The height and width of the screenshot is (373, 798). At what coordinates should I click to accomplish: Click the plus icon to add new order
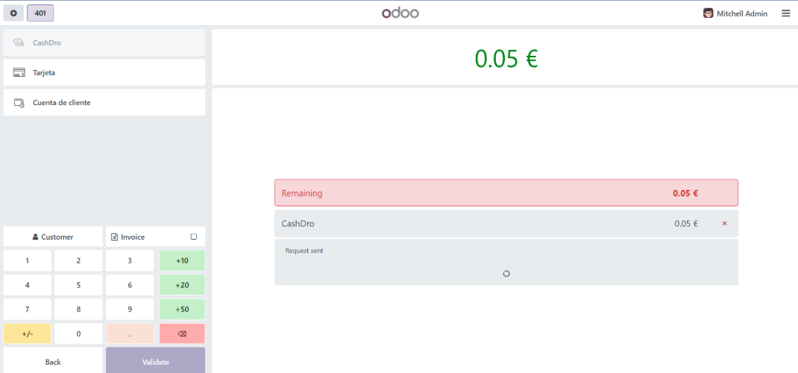pos(13,13)
